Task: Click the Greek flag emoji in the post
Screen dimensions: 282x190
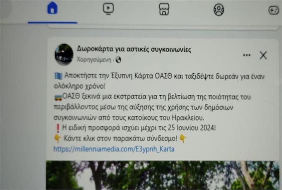Action: click(x=58, y=76)
